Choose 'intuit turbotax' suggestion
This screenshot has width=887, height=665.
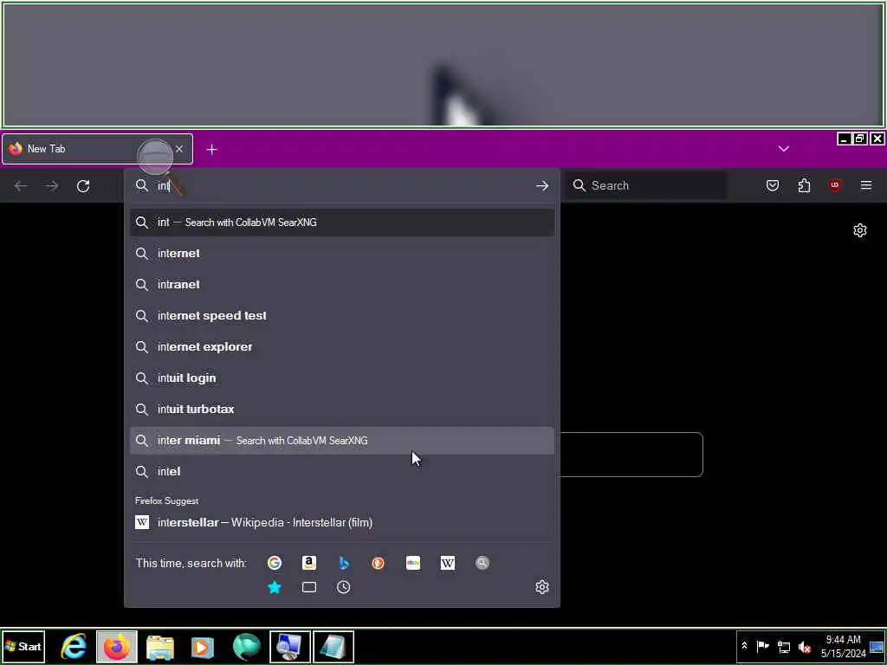click(x=342, y=409)
